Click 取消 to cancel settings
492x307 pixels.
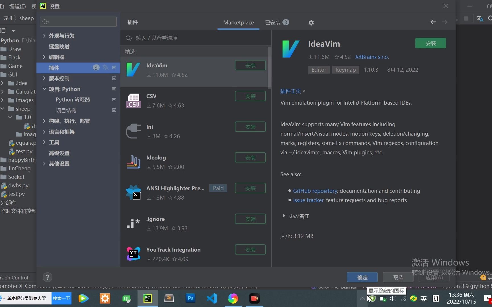(x=398, y=277)
